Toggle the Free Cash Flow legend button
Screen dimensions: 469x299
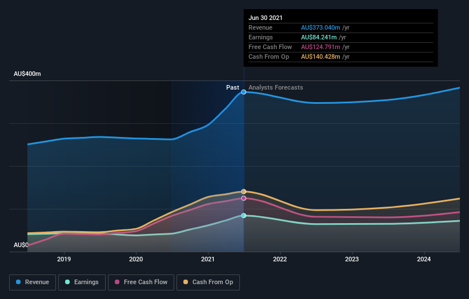141,282
